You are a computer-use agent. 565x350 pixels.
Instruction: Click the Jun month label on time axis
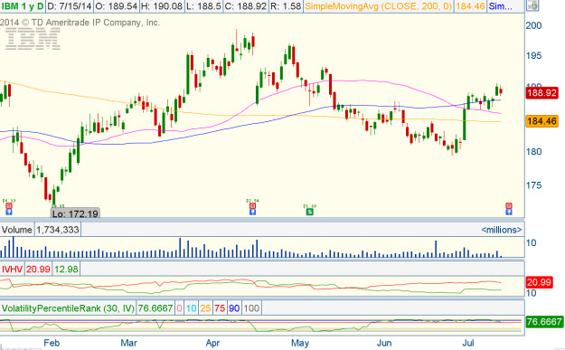[384, 343]
